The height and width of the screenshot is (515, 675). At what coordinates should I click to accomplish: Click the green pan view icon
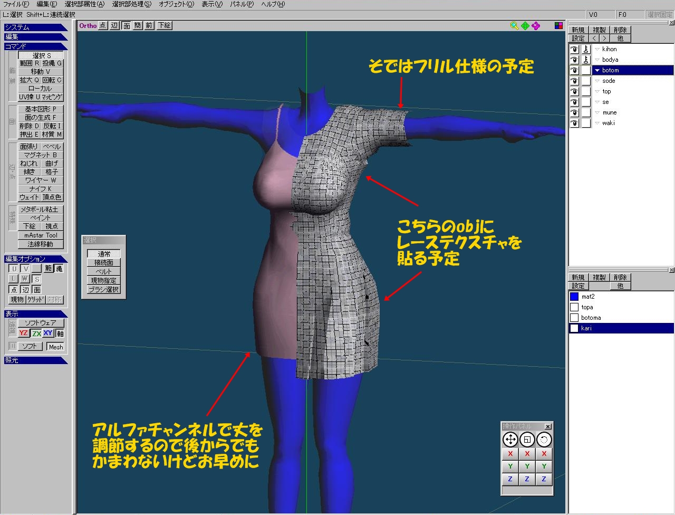525,25
